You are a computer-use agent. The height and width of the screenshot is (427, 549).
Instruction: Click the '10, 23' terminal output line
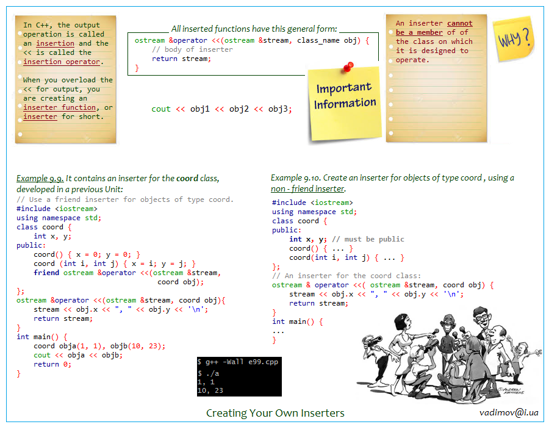pyautogui.click(x=210, y=390)
